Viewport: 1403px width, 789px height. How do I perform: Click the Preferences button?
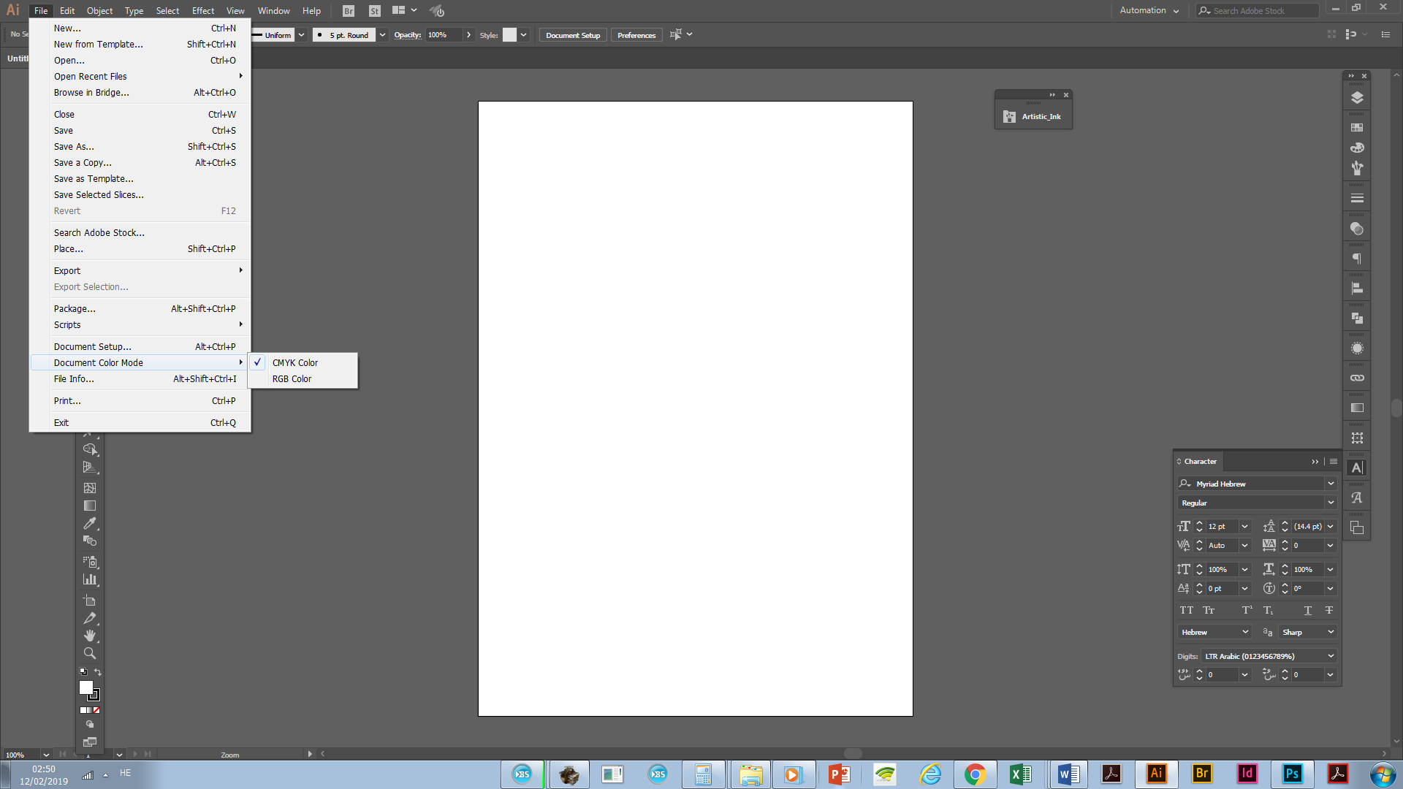(636, 35)
